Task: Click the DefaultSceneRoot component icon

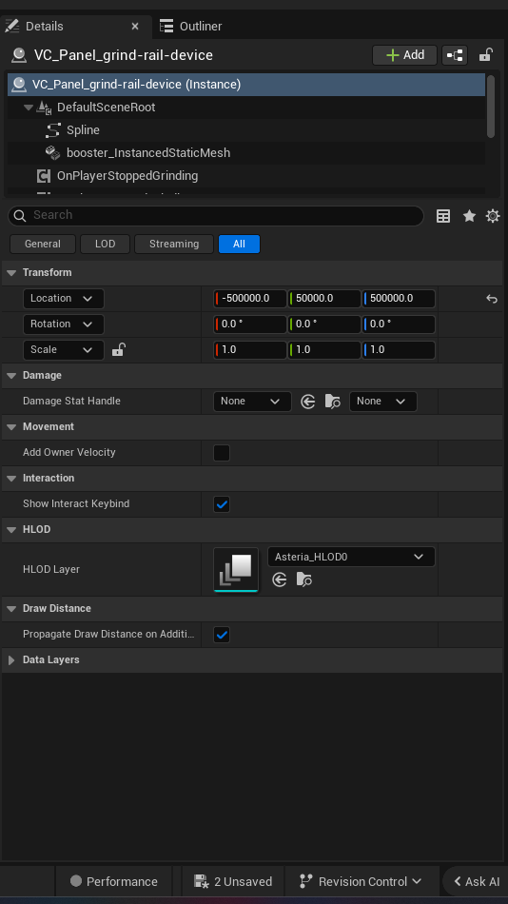Action: [x=45, y=108]
